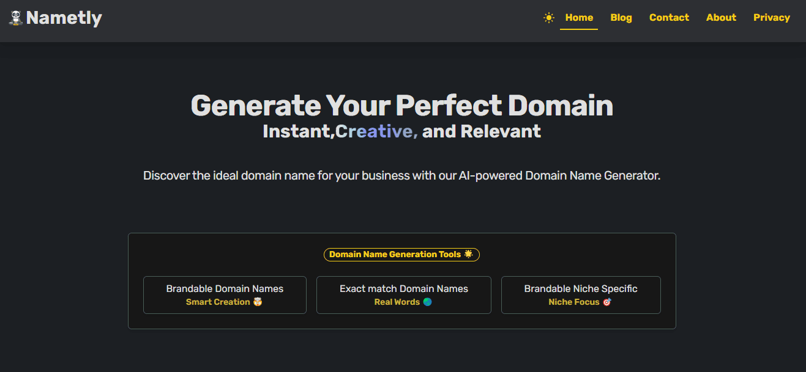Image resolution: width=806 pixels, height=372 pixels.
Task: Click the panda logo icon
Action: [x=16, y=18]
